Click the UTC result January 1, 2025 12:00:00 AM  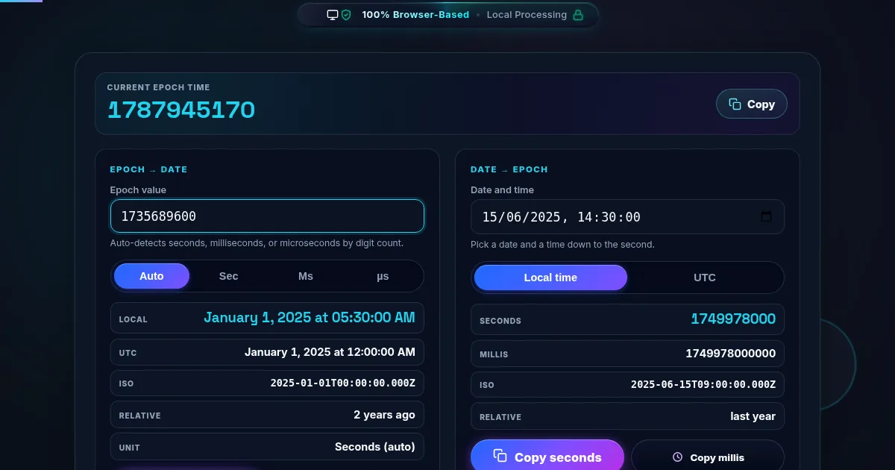[330, 352]
